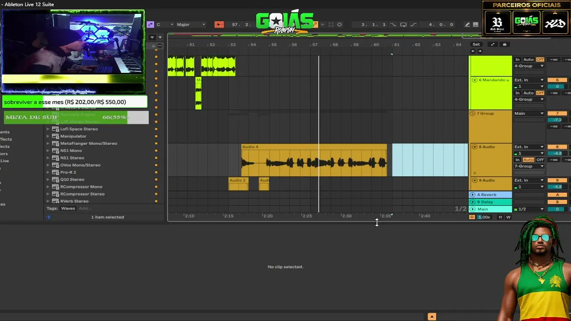Toggle 9 Audio track activator button
This screenshot has width=571, height=321.
[557, 181]
